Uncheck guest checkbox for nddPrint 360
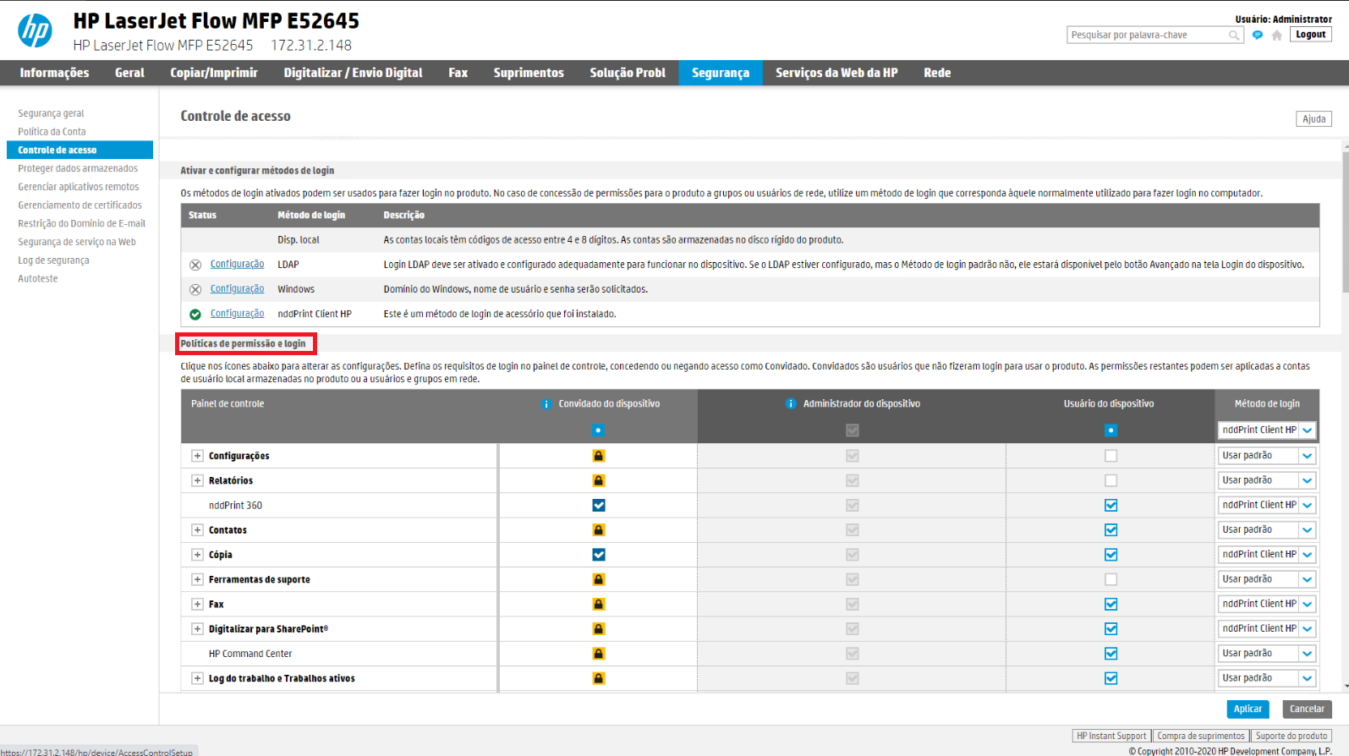The height and width of the screenshot is (756, 1349). pos(598,506)
